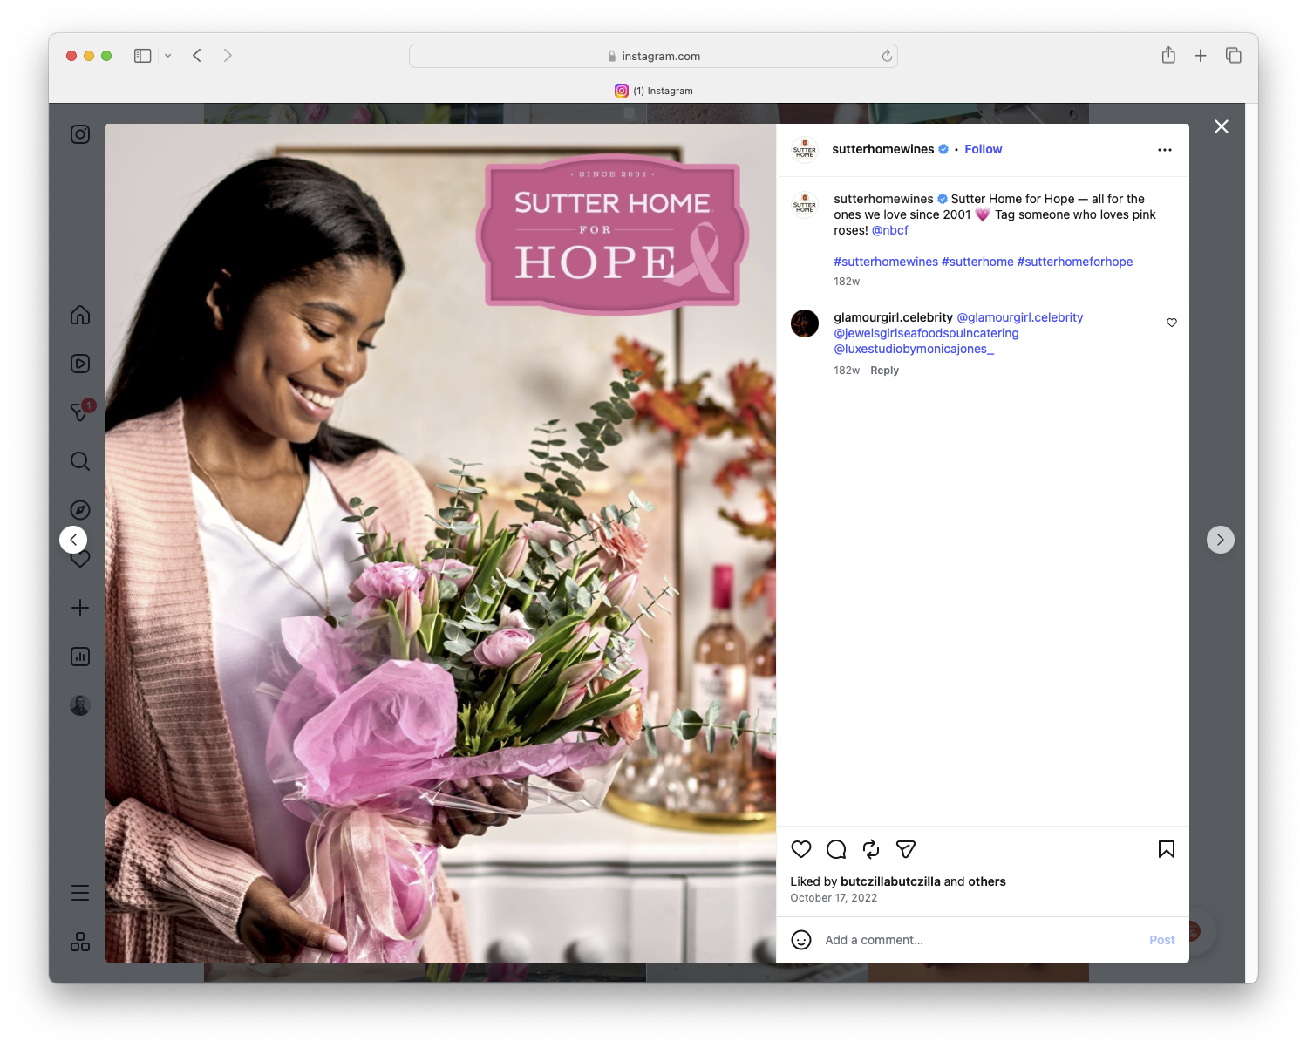Go back with the left chevron arrow

(x=73, y=540)
